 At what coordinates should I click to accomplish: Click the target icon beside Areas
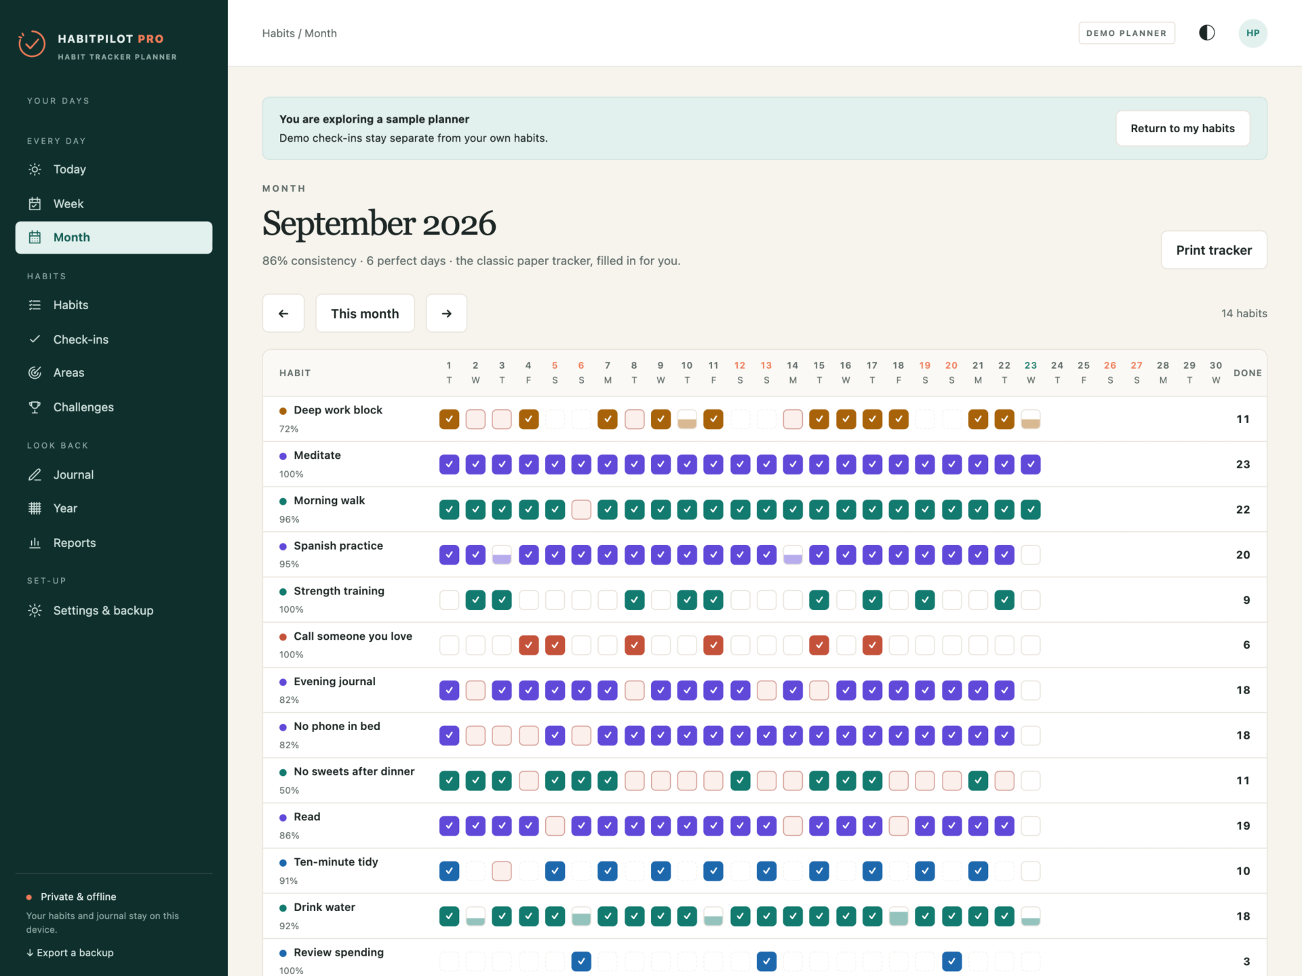[35, 373]
